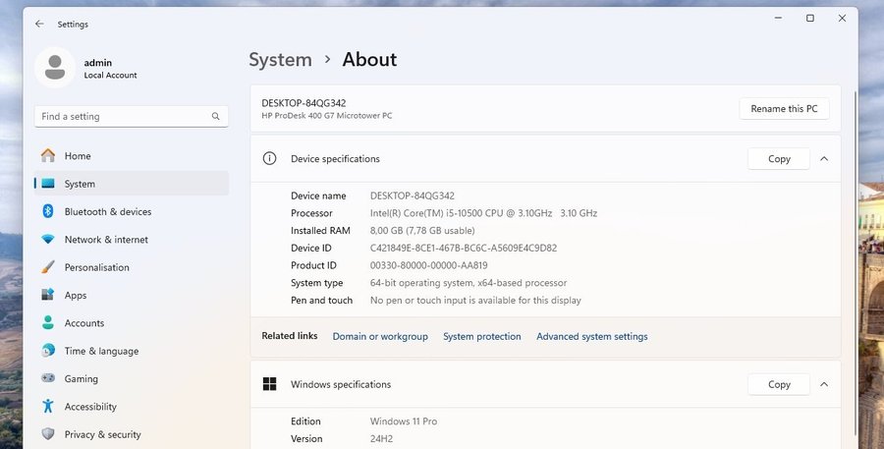Go back using the back arrow
884x449 pixels.
(39, 24)
